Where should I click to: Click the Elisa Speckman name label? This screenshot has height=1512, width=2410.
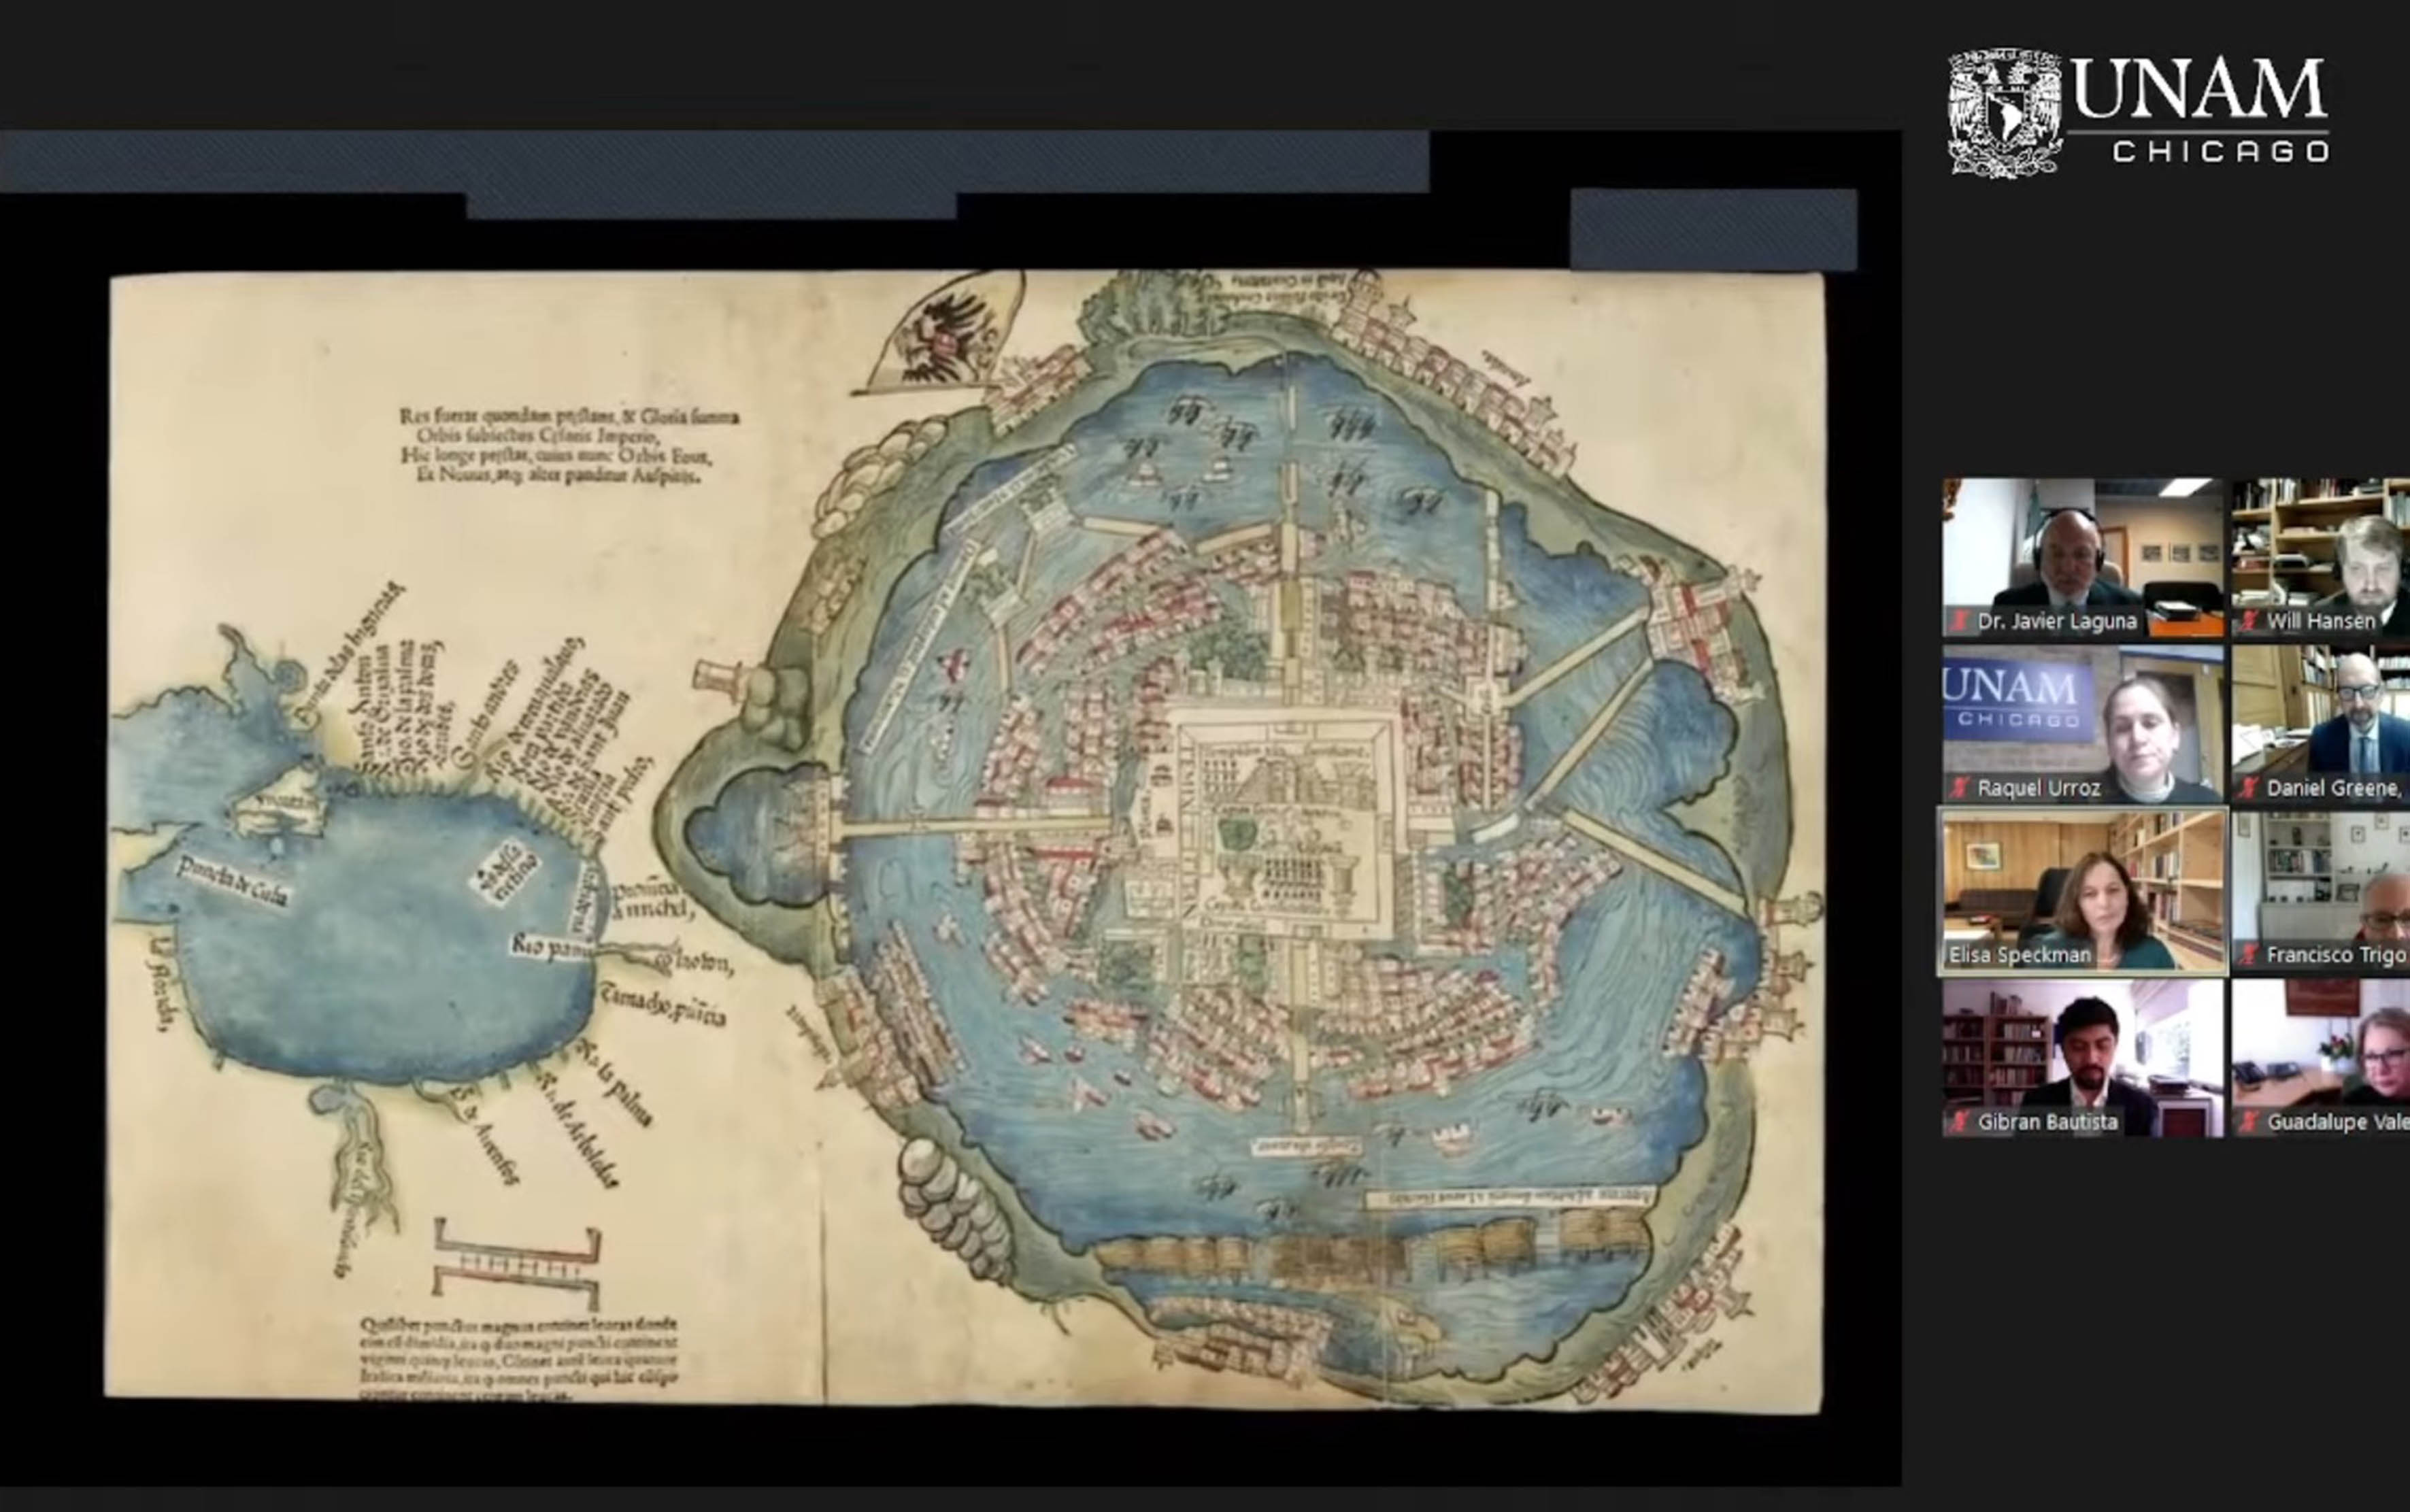(2019, 955)
